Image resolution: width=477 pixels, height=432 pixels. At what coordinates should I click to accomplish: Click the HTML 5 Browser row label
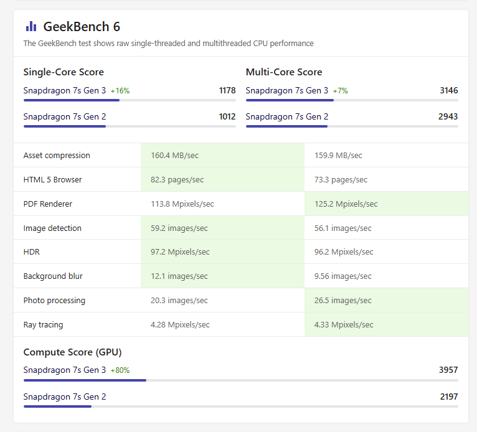pyautogui.click(x=53, y=180)
